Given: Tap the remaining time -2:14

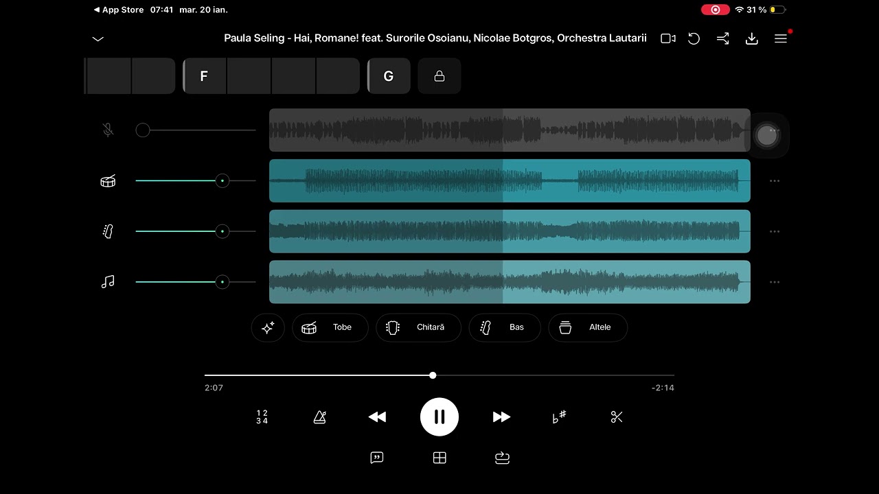Looking at the screenshot, I should click(x=663, y=388).
